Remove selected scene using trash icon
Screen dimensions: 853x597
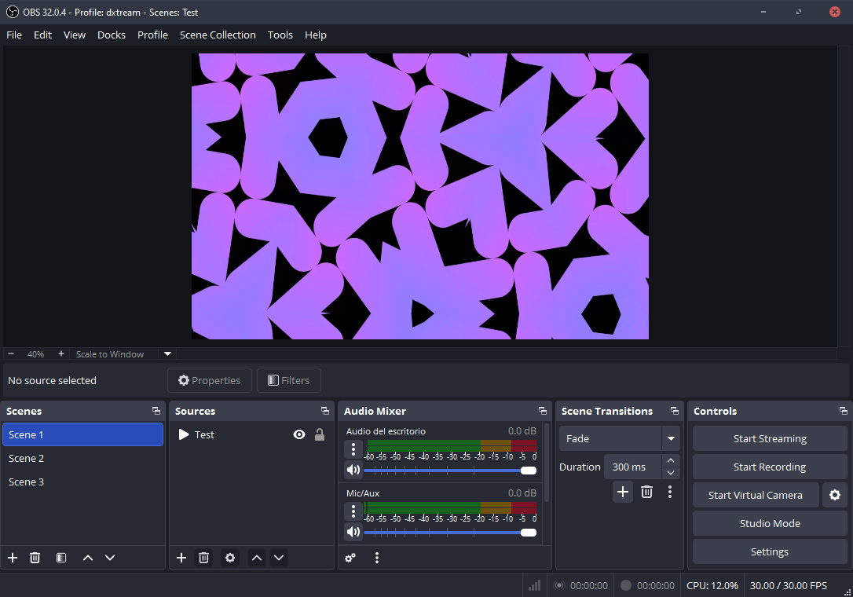point(35,558)
